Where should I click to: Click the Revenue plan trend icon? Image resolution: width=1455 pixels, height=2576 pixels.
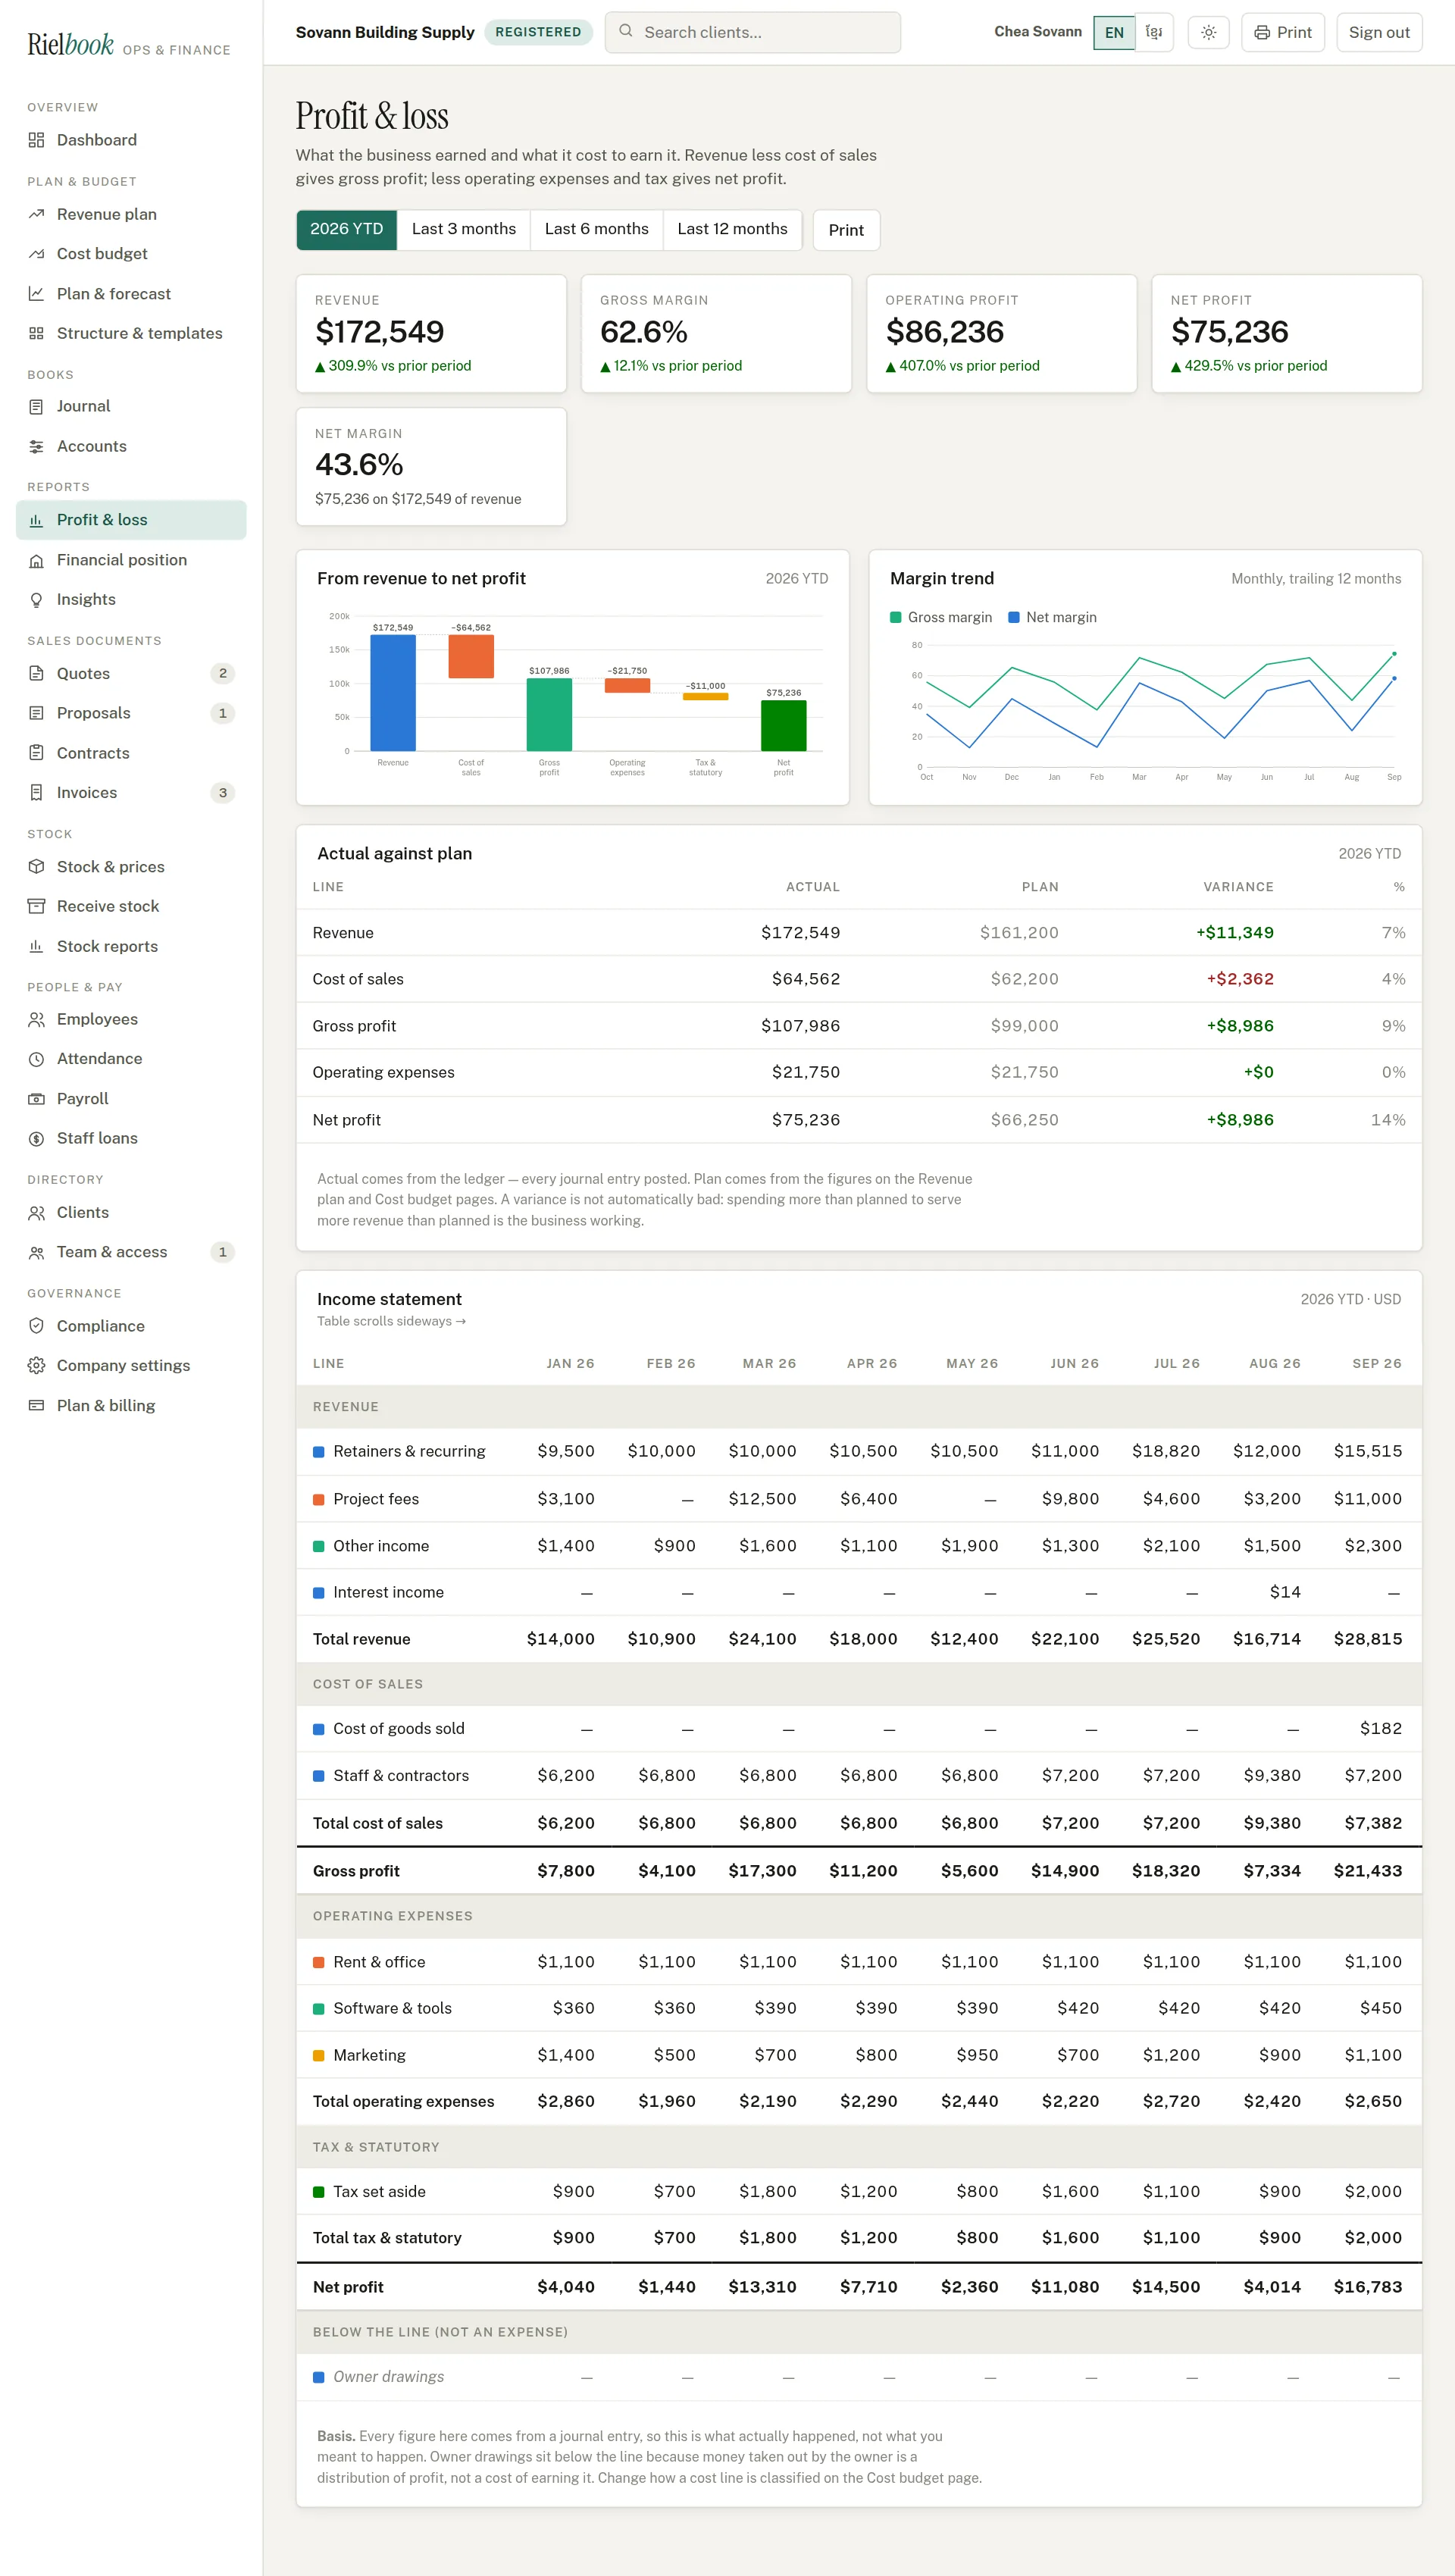coord(36,214)
